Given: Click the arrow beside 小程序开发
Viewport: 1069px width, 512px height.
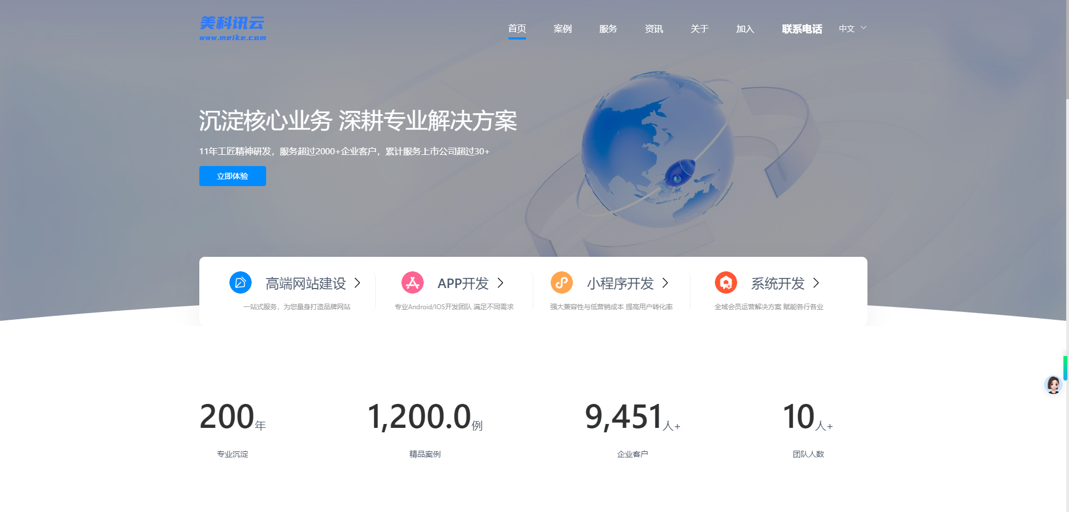Looking at the screenshot, I should tap(665, 284).
